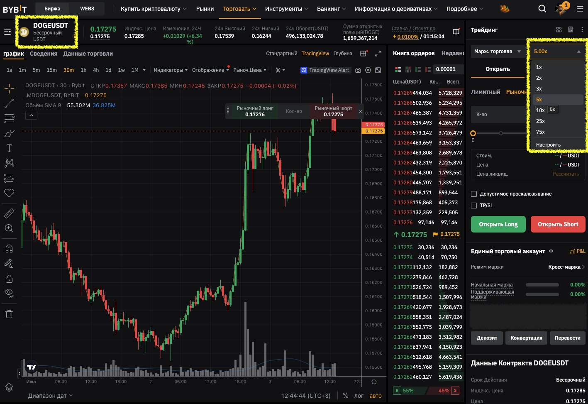Click the ruler measure tool
The width and height of the screenshot is (588, 404).
(9, 213)
